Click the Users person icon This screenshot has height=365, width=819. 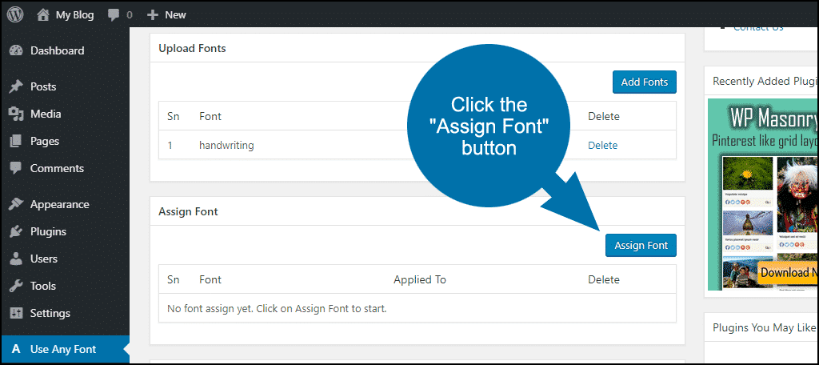16,259
